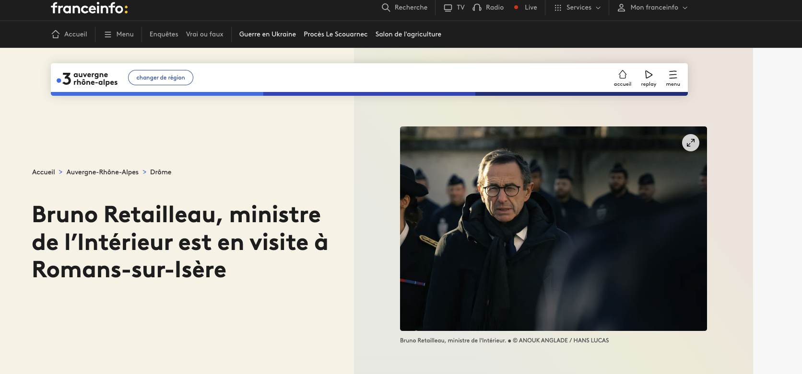802x374 pixels.
Task: Expand the article image to fullscreen
Action: [690, 143]
